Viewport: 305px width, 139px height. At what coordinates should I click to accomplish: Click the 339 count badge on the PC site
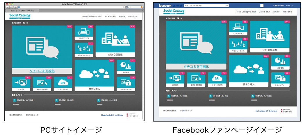click(70, 26)
